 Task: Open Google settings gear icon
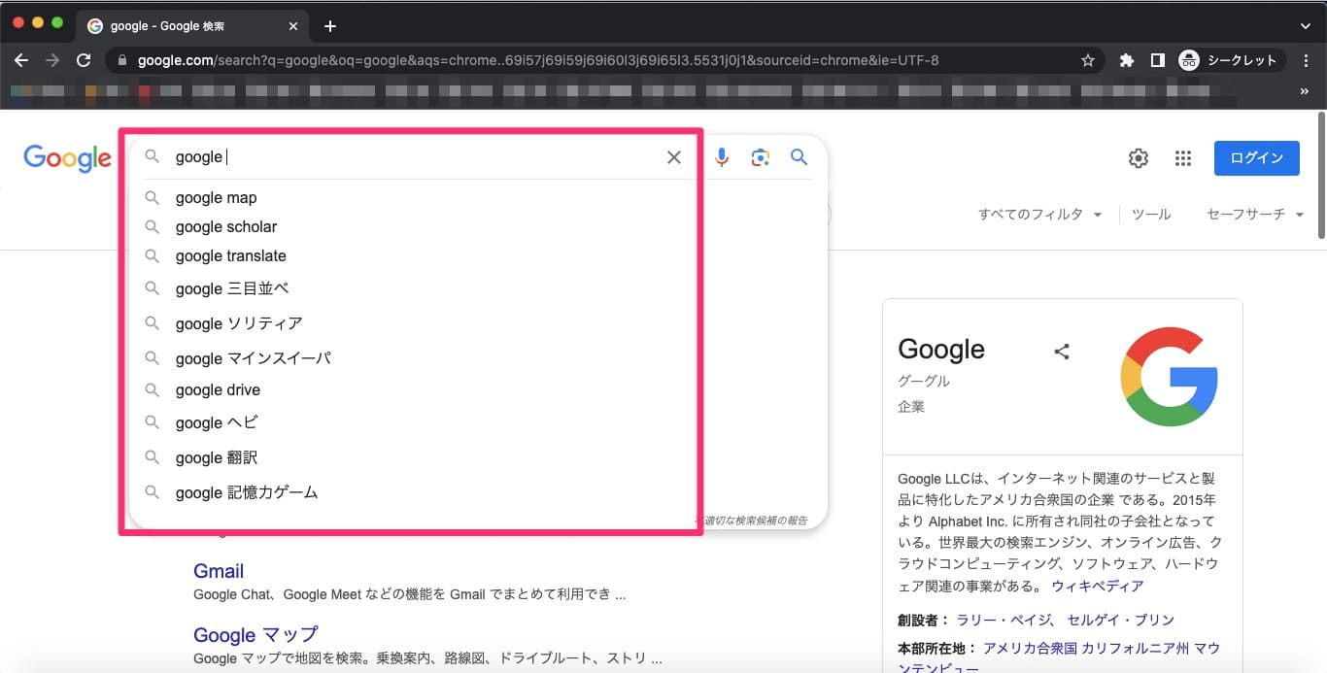pos(1139,158)
